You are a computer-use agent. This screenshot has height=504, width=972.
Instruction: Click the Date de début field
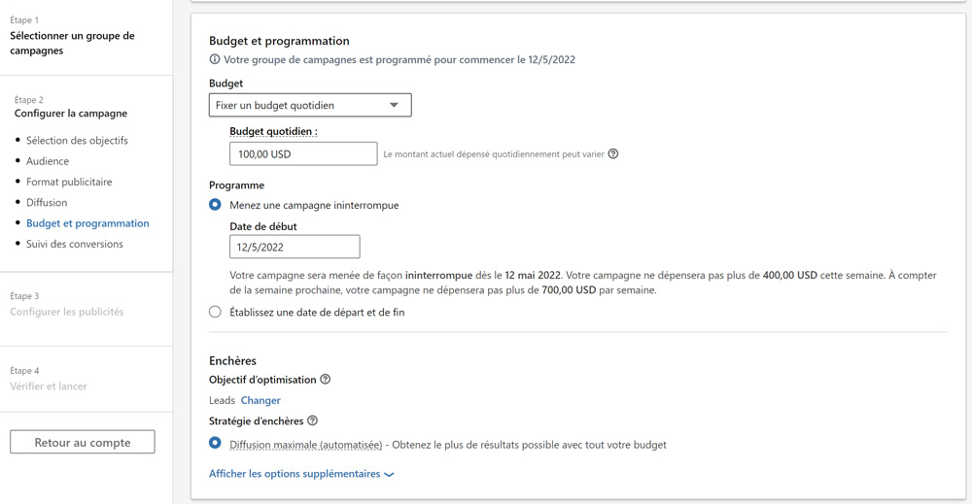(x=295, y=247)
